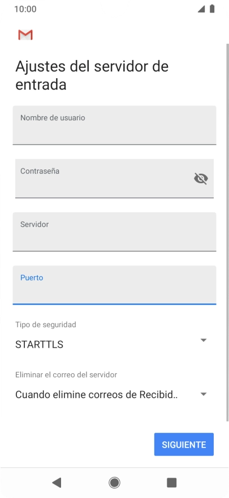This screenshot has width=229, height=498.
Task: Tap the battery status icon
Action: coord(212,9)
